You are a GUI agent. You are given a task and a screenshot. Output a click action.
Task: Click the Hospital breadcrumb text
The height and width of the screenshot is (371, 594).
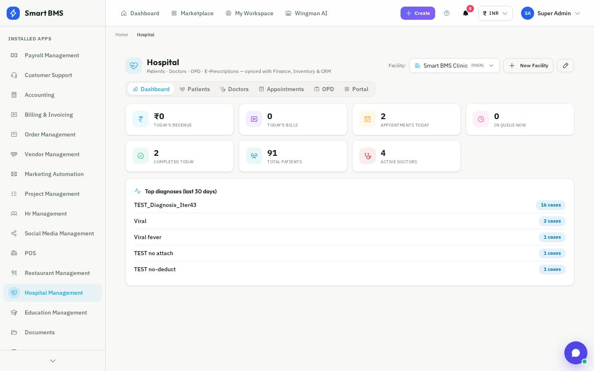click(146, 35)
